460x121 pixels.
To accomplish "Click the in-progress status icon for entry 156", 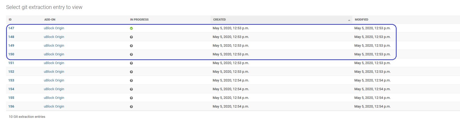I will pyautogui.click(x=131, y=107).
